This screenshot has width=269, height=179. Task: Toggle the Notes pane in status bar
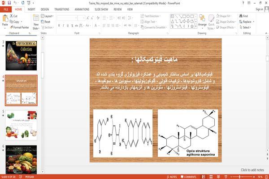tap(172, 177)
